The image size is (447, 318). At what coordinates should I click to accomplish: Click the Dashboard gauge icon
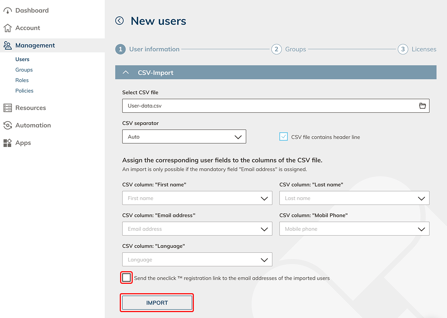click(x=7, y=11)
